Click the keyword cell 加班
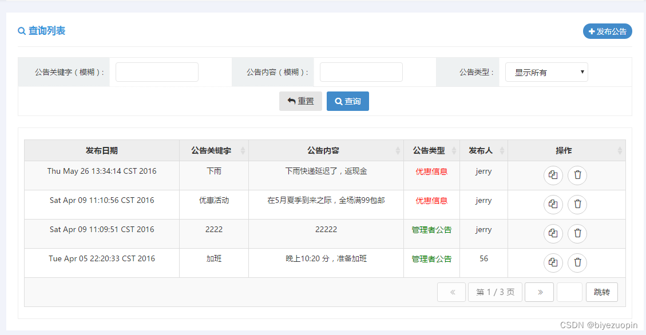The image size is (646, 335). point(214,259)
